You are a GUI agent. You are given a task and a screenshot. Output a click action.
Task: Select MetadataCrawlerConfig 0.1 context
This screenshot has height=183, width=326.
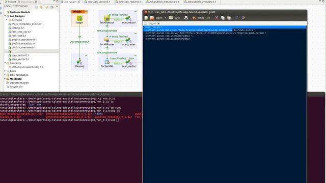[x=25, y=67]
